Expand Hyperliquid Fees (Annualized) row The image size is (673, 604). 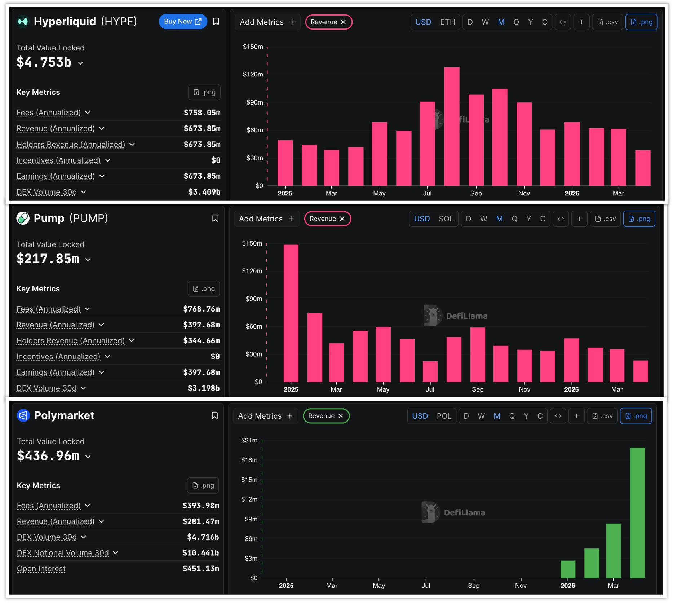click(x=88, y=113)
